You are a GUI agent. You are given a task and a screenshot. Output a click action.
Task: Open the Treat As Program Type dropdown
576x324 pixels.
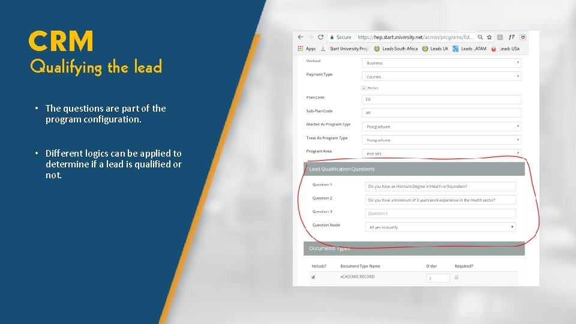pos(442,140)
